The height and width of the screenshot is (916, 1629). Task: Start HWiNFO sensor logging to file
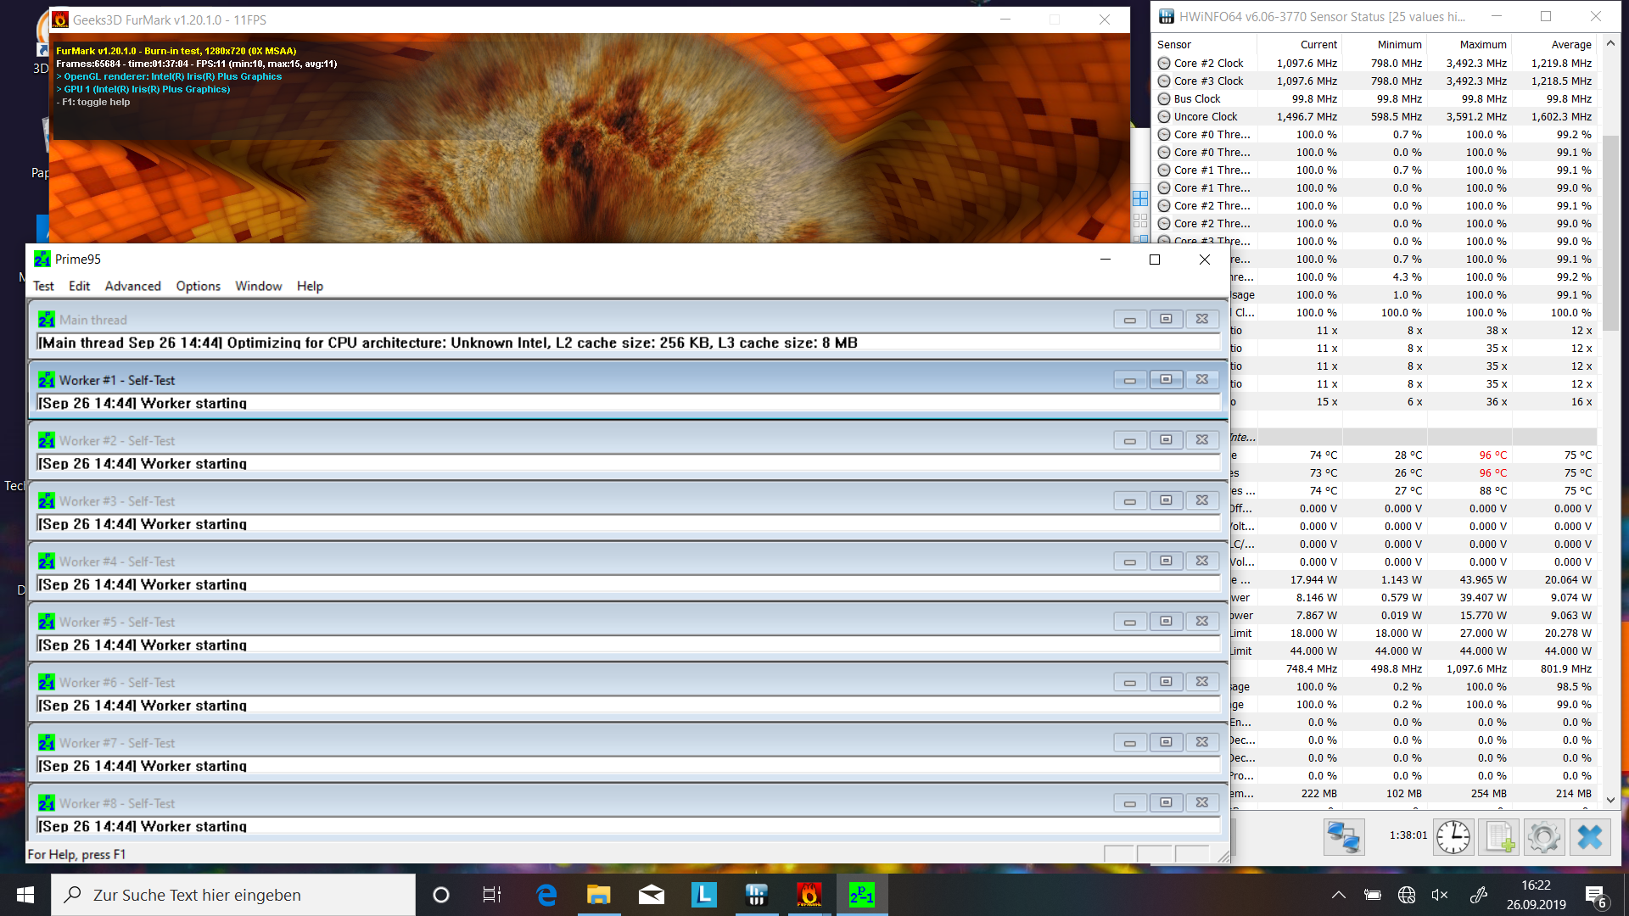[1498, 837]
